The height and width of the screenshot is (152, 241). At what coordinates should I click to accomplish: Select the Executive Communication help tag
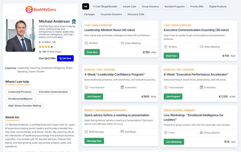53,92
